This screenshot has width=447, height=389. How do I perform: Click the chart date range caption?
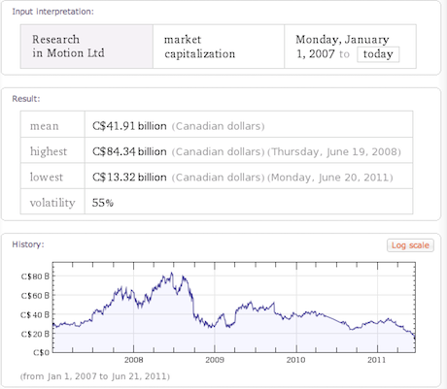(95, 376)
